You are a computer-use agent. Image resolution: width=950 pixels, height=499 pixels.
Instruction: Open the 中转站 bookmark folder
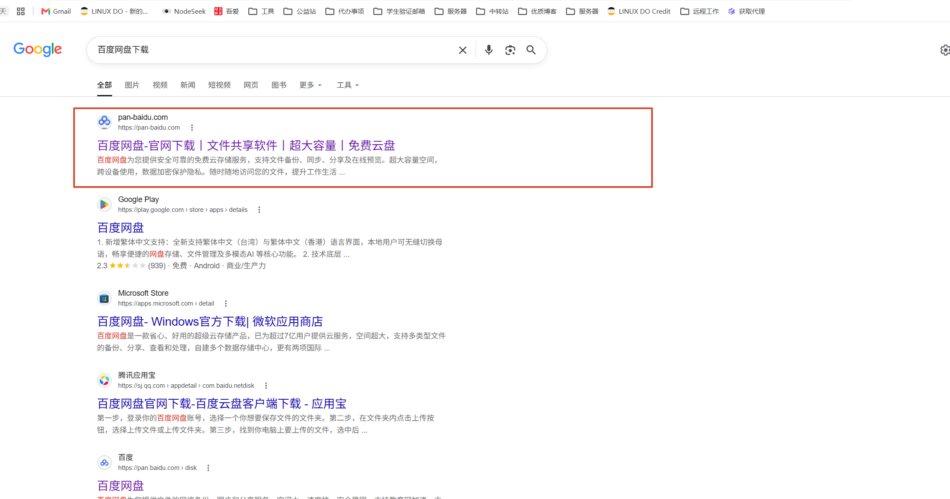[x=492, y=11]
